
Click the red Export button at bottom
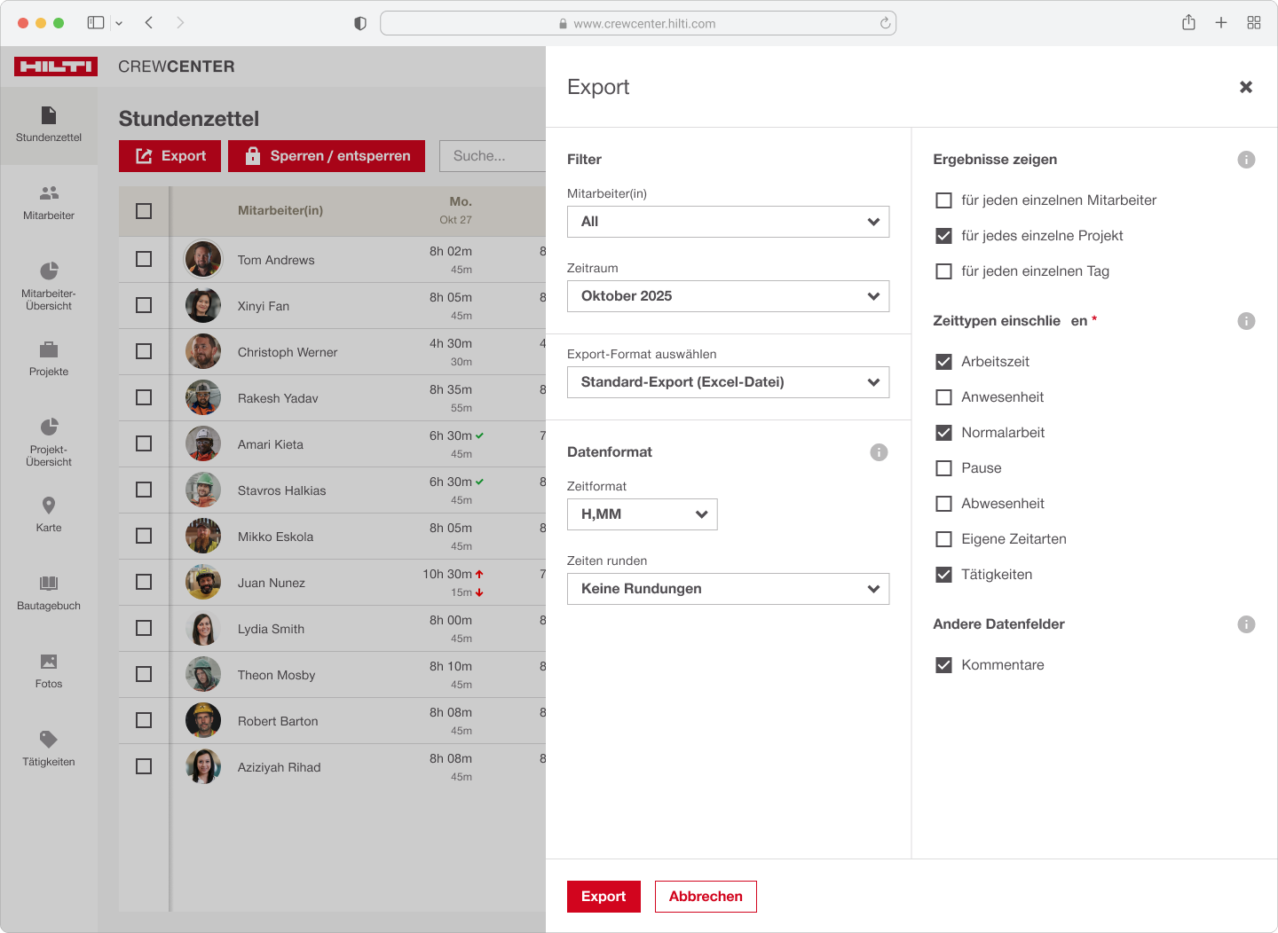(603, 897)
